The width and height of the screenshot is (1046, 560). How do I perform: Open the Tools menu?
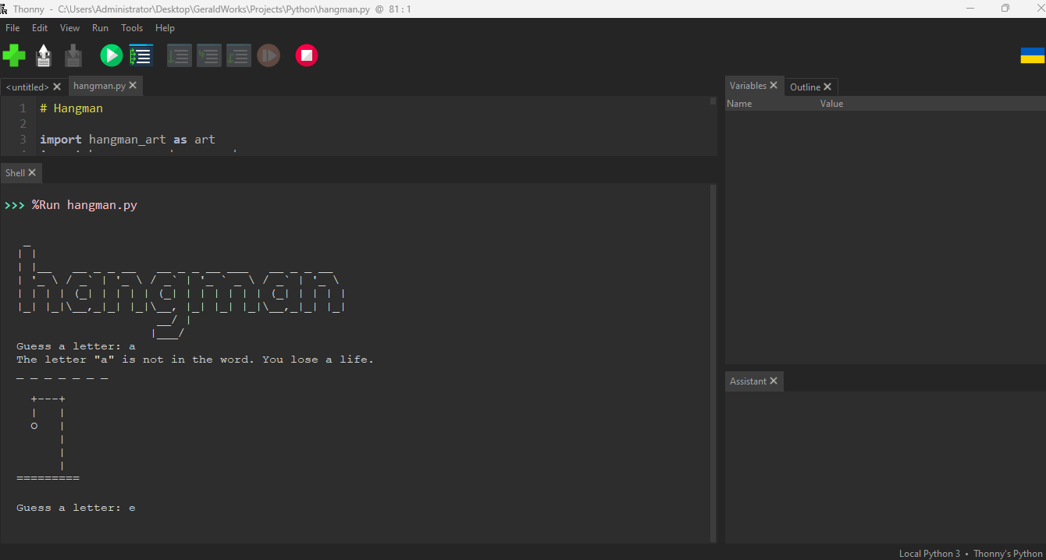(132, 28)
